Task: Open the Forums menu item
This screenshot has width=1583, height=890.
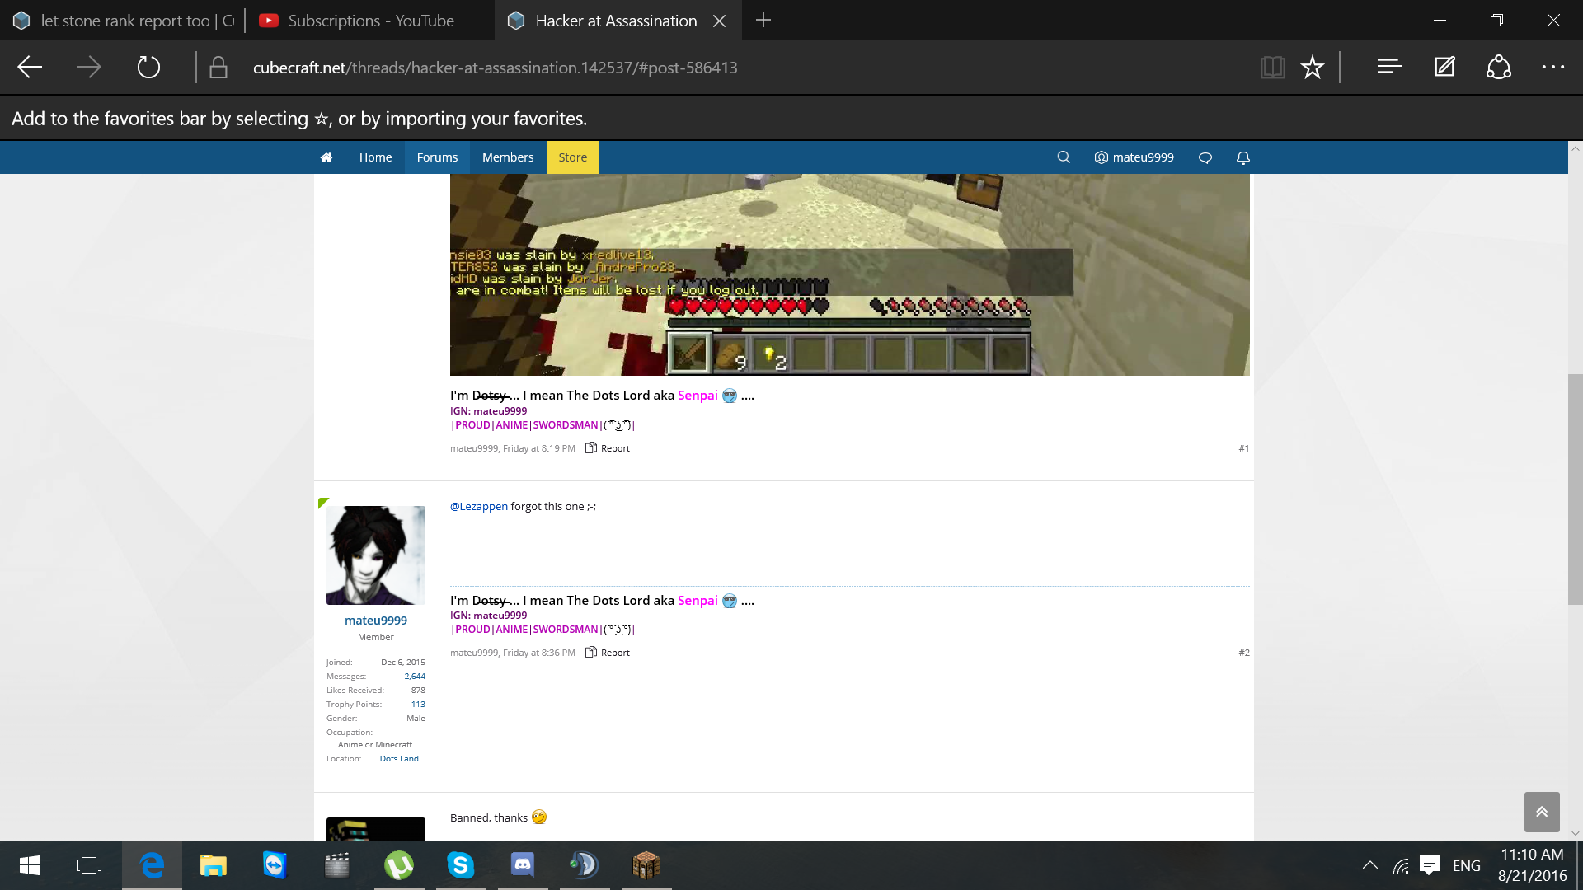Action: click(437, 157)
